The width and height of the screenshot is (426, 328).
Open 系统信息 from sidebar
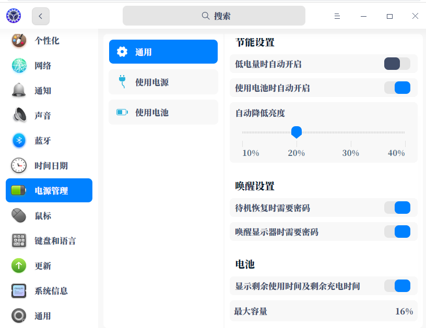click(x=19, y=290)
